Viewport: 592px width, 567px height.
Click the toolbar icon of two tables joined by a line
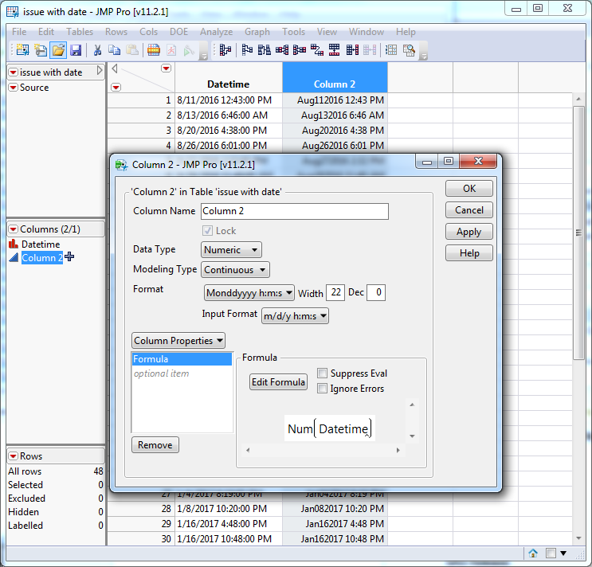tap(352, 50)
